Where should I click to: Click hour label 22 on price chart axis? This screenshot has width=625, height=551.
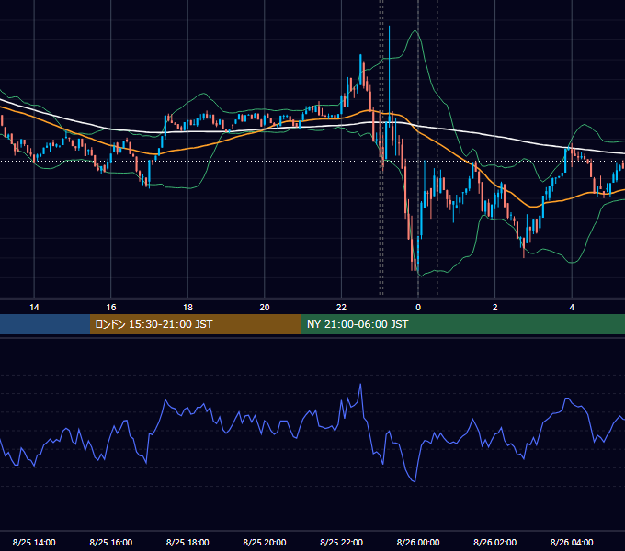[x=341, y=308]
